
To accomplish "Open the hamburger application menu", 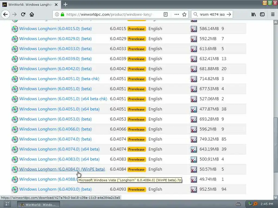I will click(x=273, y=14).
